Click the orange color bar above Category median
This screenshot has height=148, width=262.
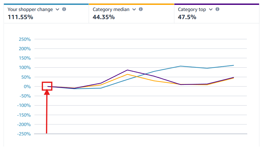click(x=131, y=4)
